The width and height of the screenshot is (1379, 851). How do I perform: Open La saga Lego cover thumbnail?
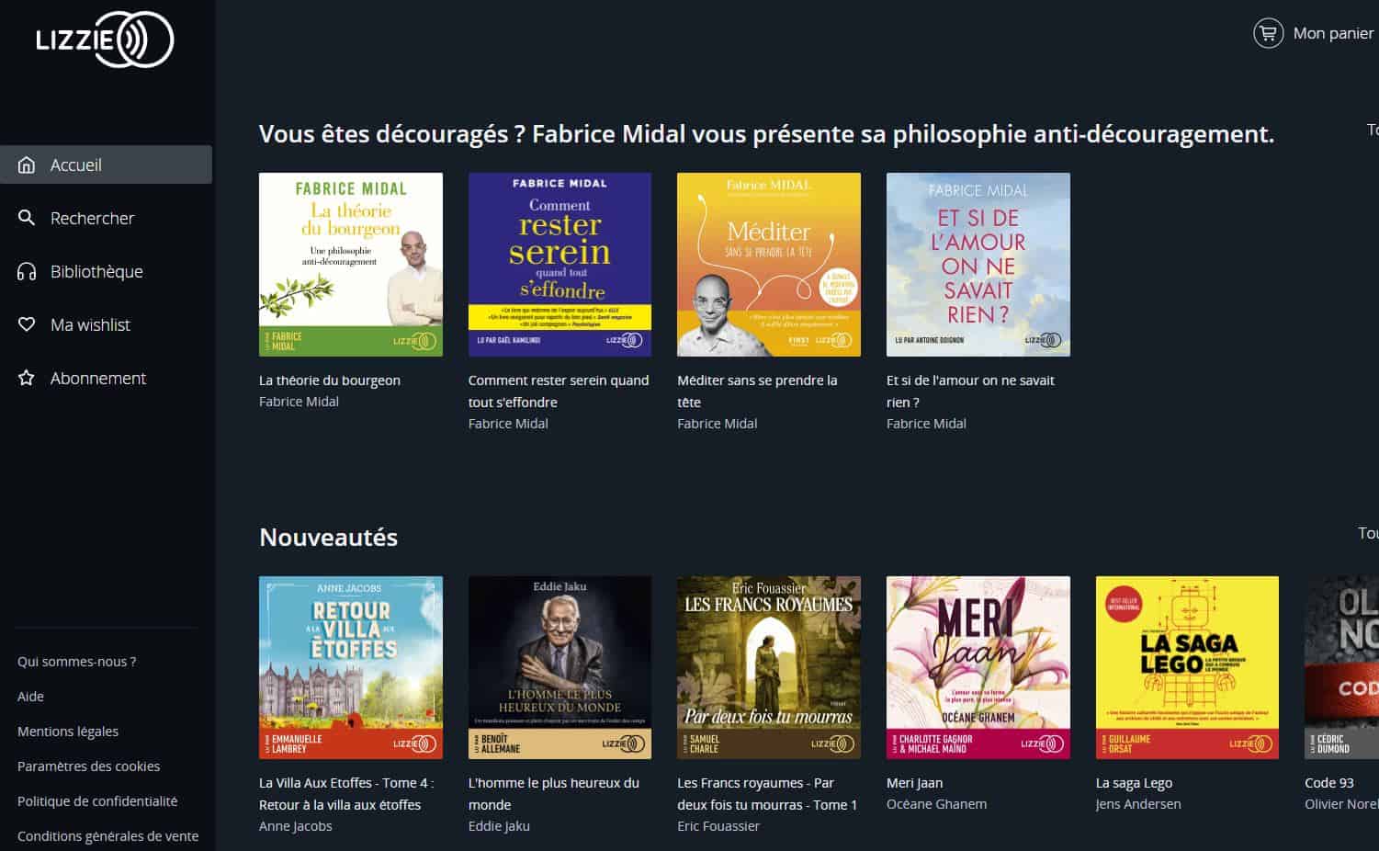[1187, 667]
